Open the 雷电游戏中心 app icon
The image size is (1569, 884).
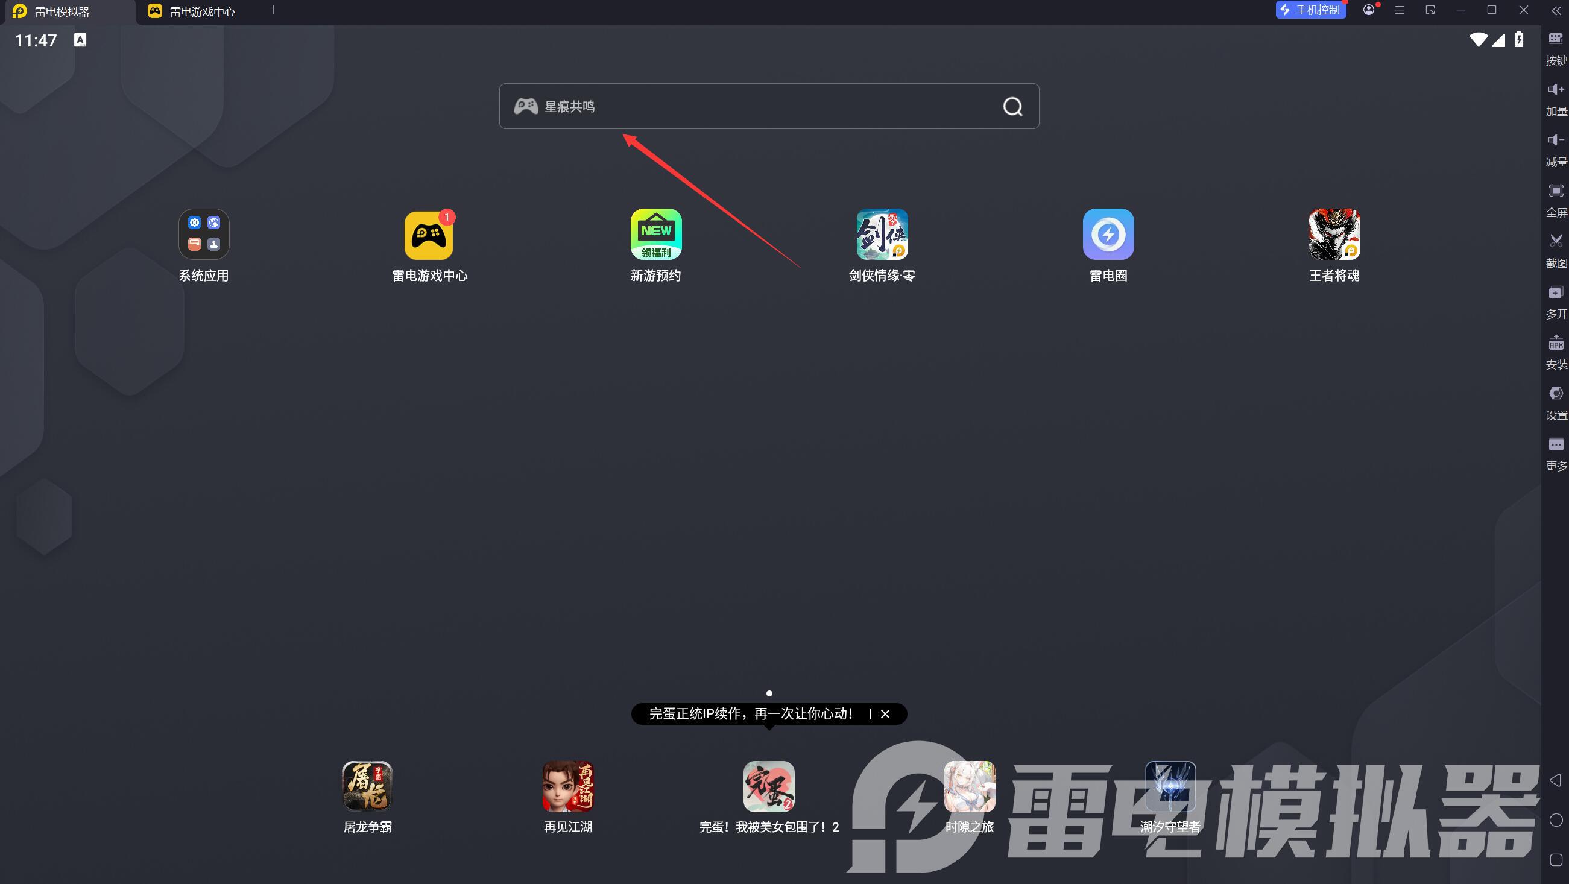(429, 235)
